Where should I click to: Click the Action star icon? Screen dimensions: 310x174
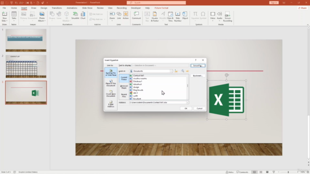click(125, 15)
